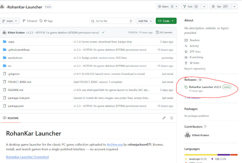The width and height of the screenshot is (242, 163).
Task: Select the README tab
Action: [11, 118]
